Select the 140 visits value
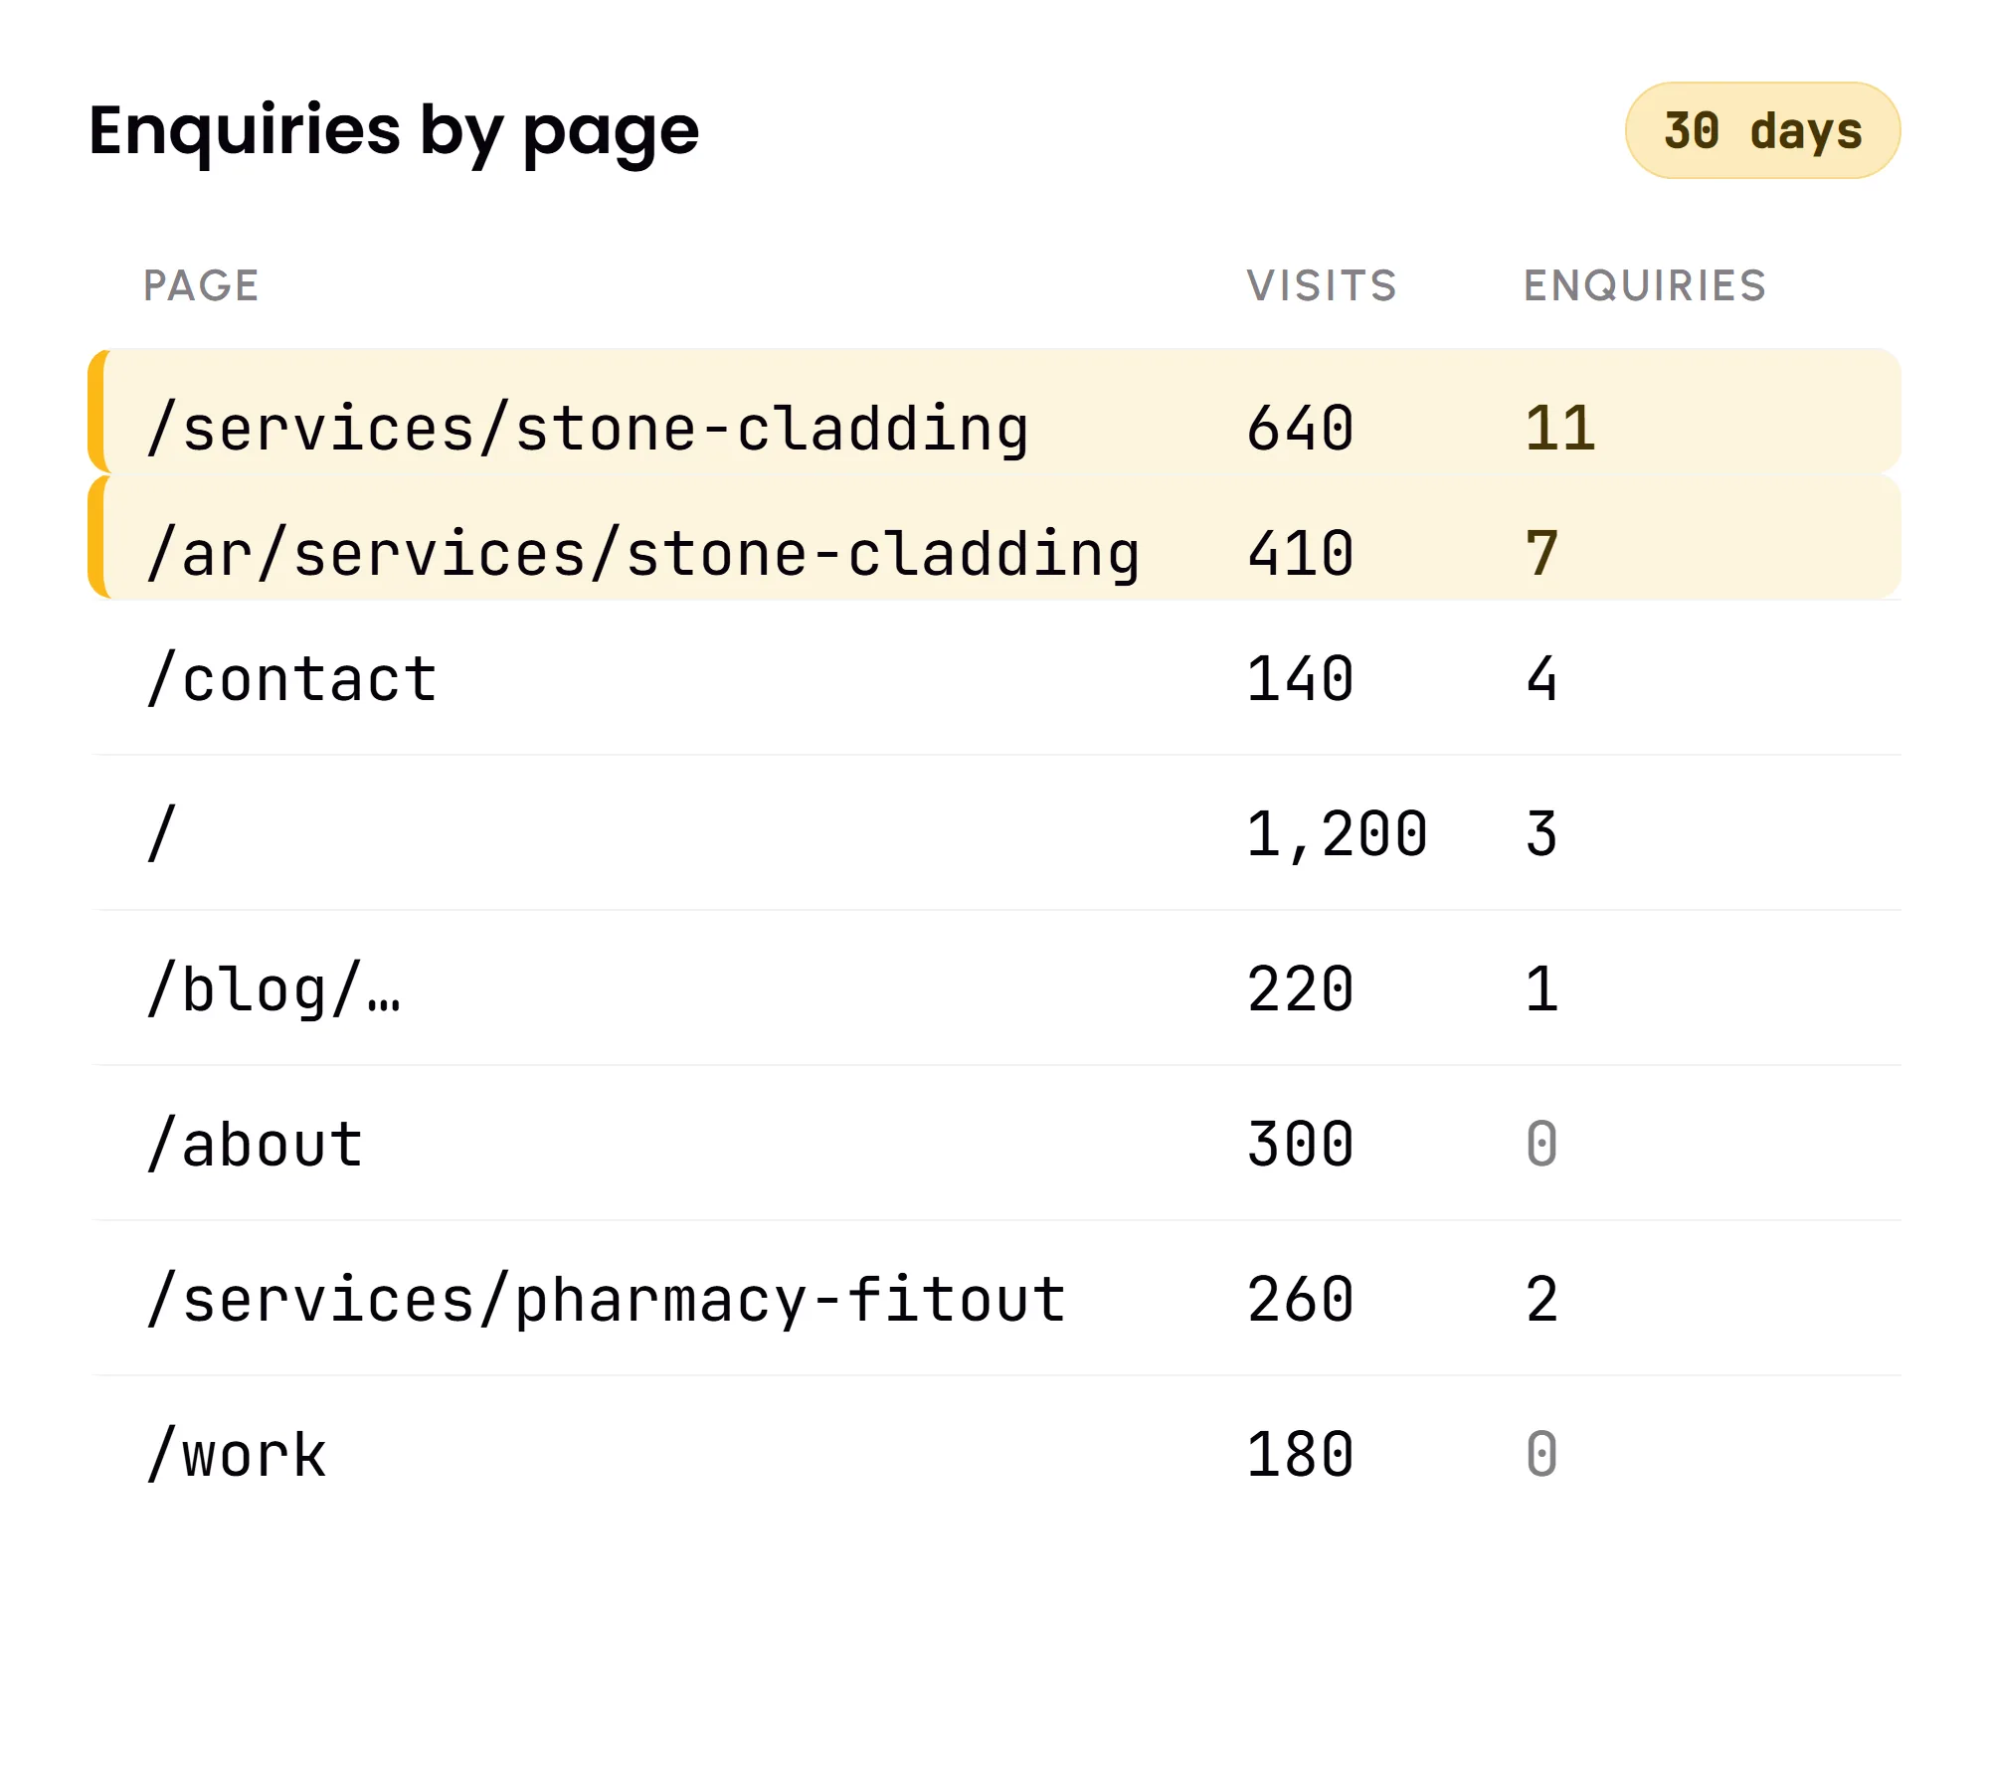The image size is (1989, 1790). click(x=1301, y=679)
